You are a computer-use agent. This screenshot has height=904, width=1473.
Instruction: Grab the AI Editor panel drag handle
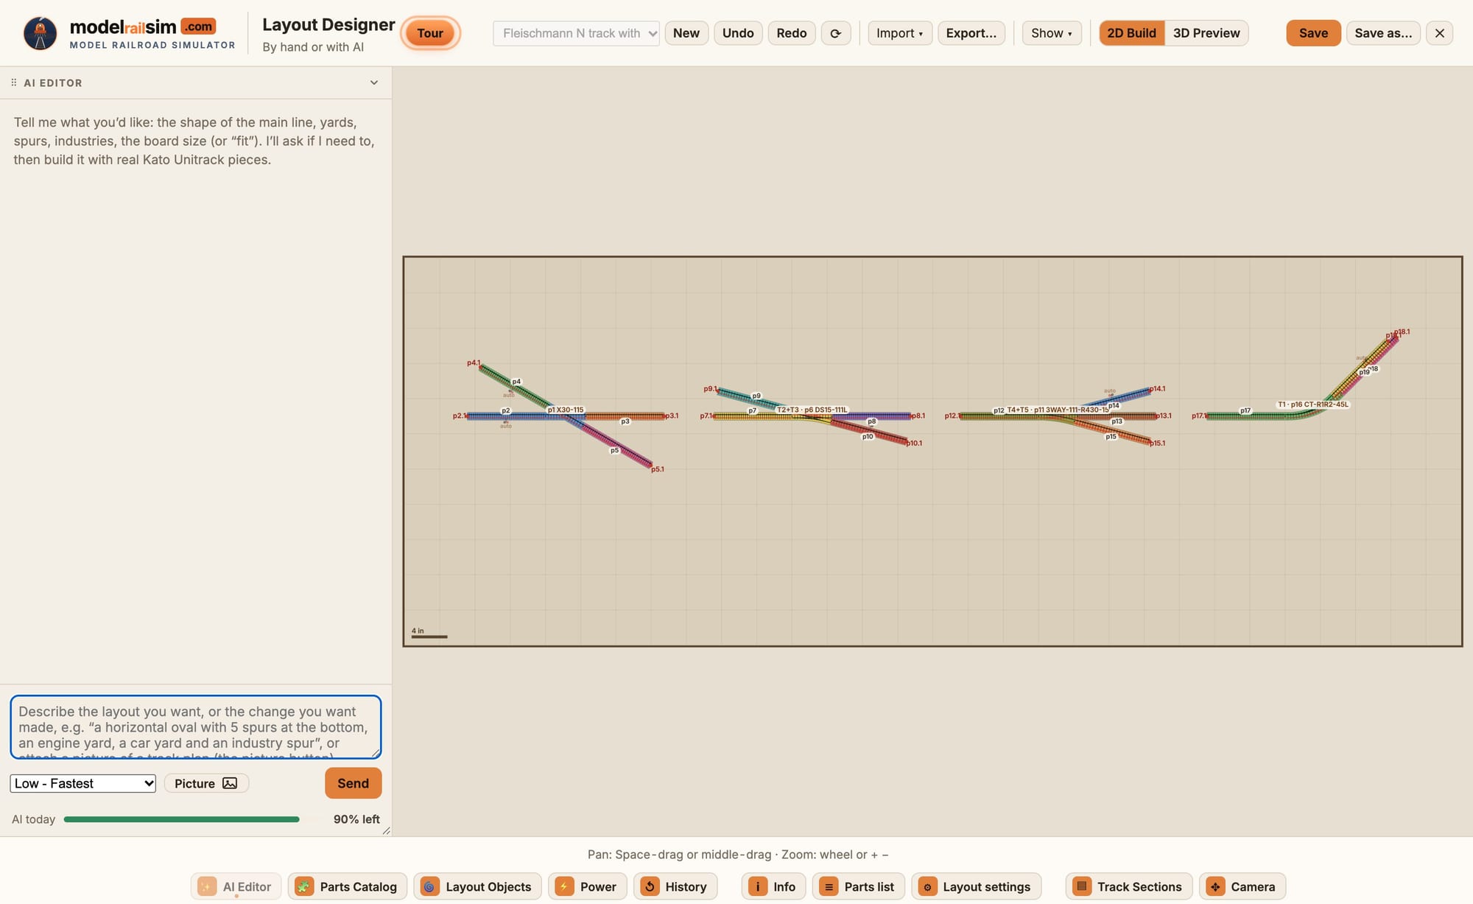click(x=13, y=83)
